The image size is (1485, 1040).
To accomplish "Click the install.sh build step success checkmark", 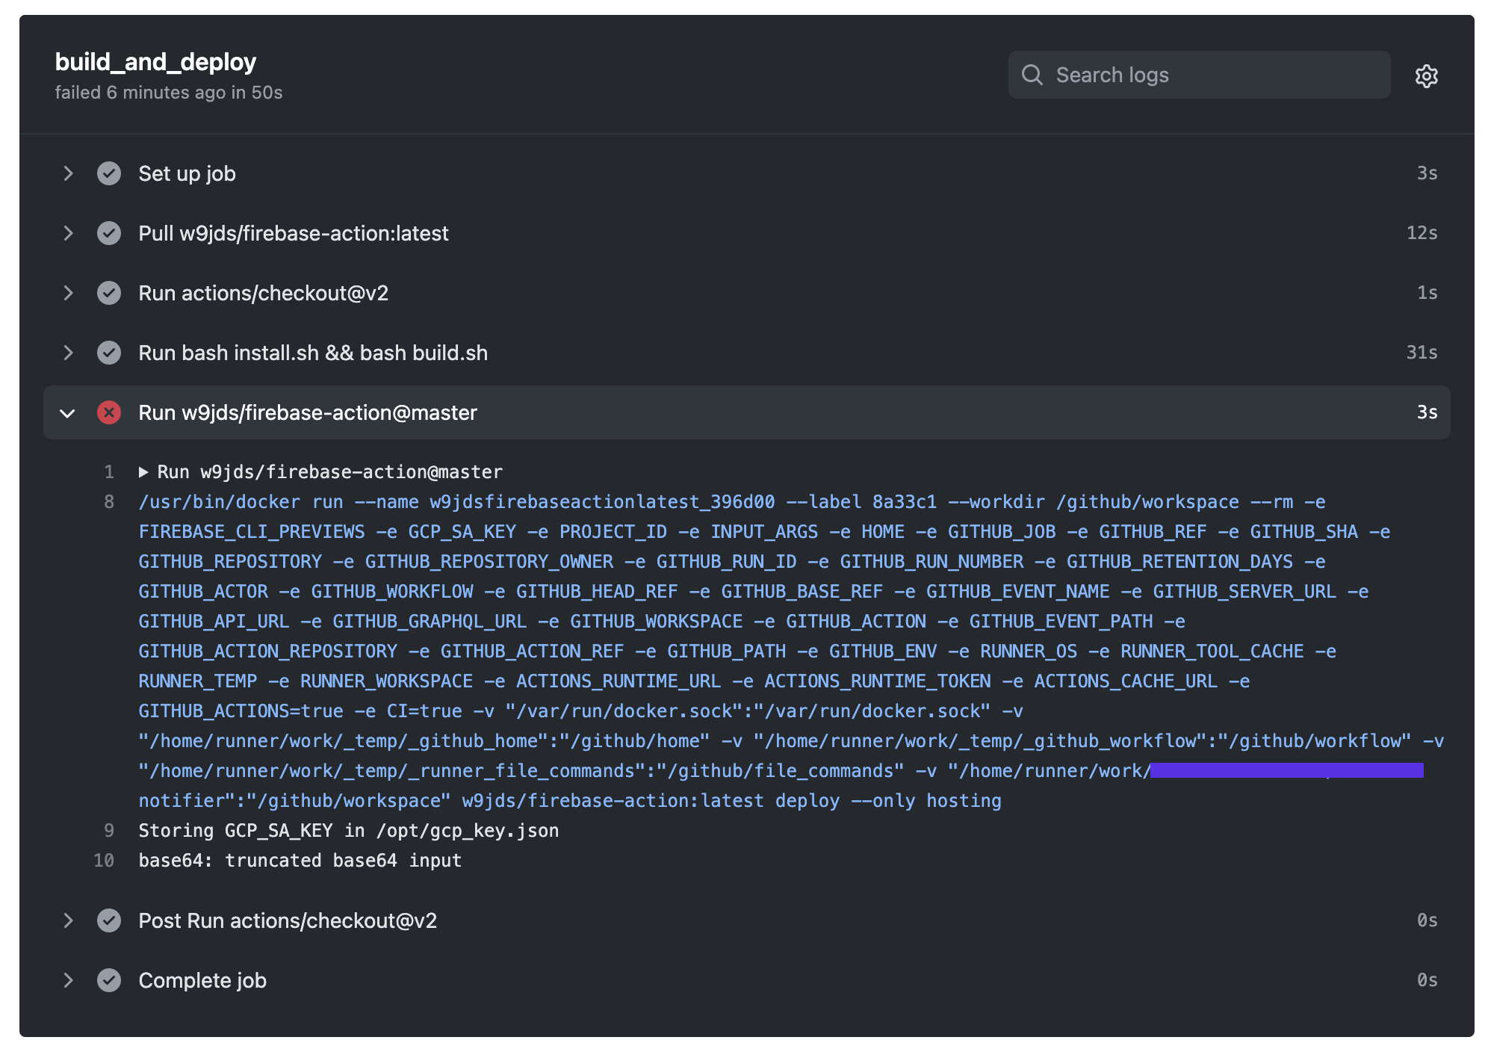I will pos(109,353).
